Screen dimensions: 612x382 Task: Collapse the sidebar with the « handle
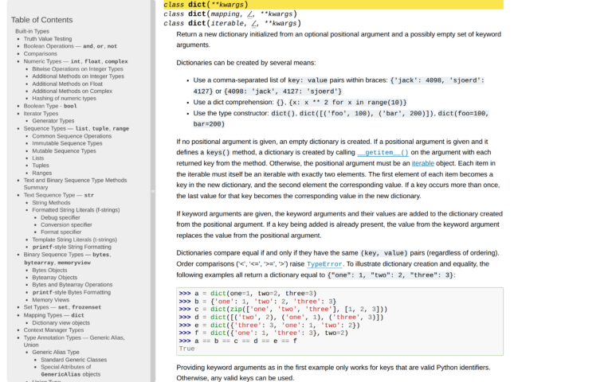[153, 191]
